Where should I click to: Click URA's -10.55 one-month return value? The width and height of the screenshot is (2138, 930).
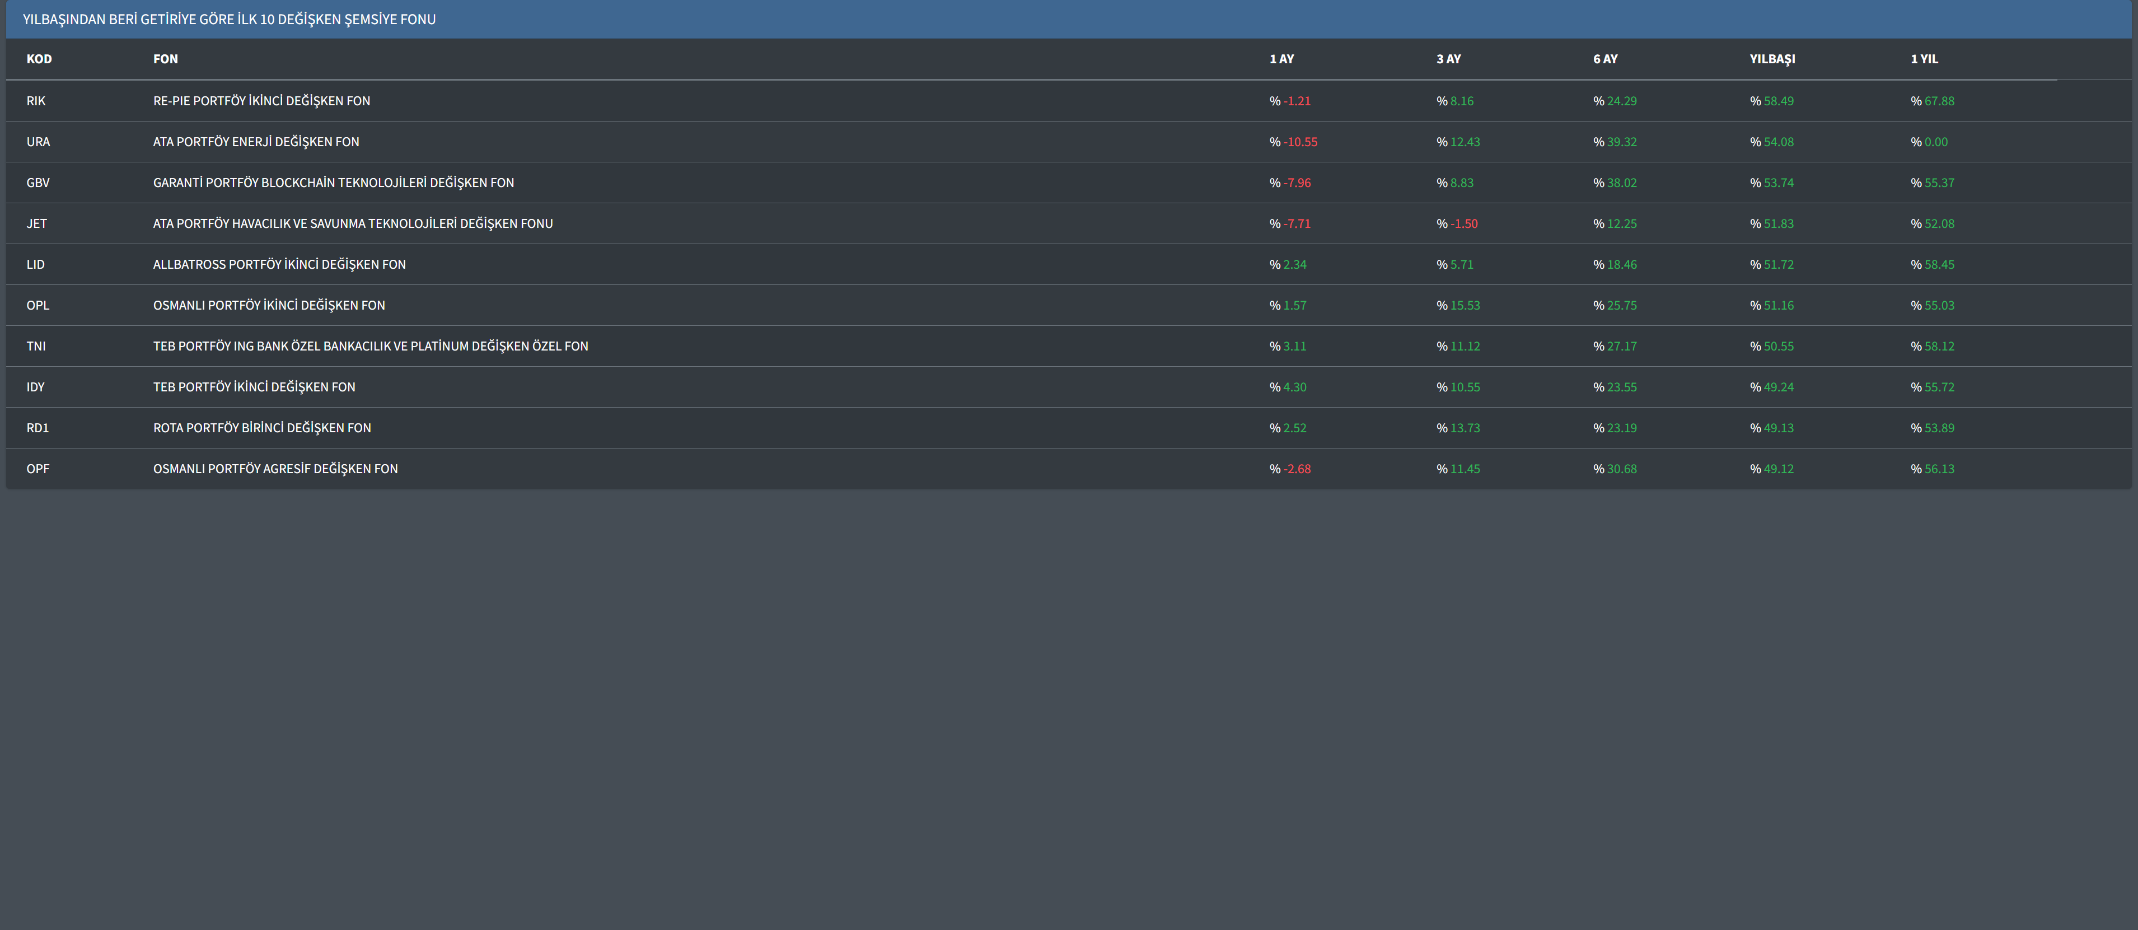[1300, 142]
